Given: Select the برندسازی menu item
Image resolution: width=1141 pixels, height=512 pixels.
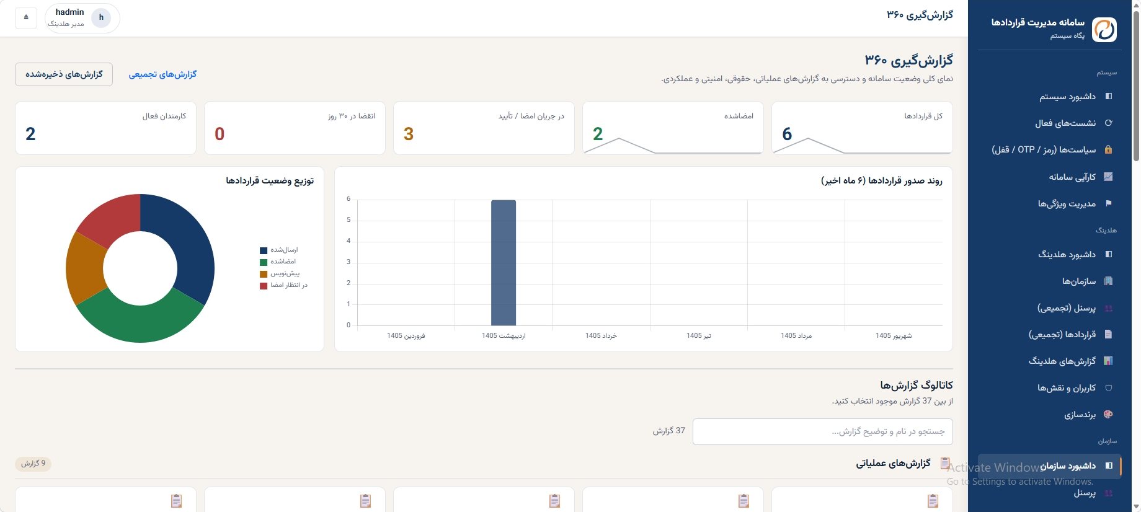Looking at the screenshot, I should coord(1049,415).
